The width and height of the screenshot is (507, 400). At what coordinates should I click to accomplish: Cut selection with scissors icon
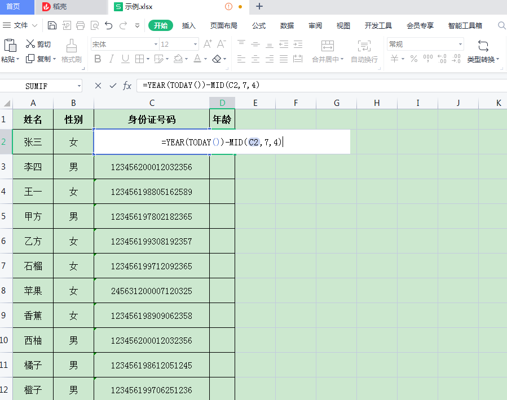(x=30, y=44)
